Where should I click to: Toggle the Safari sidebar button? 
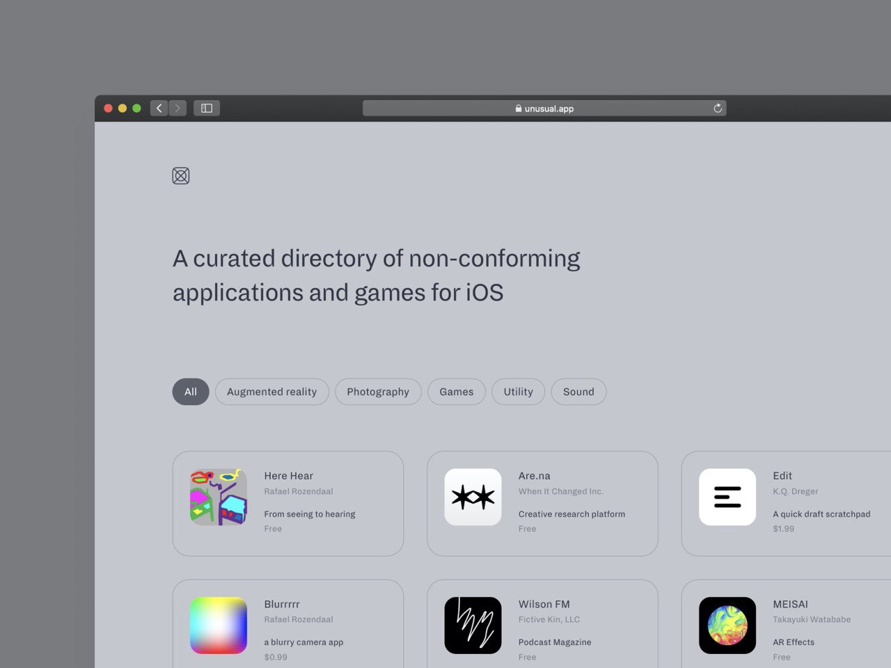(207, 108)
